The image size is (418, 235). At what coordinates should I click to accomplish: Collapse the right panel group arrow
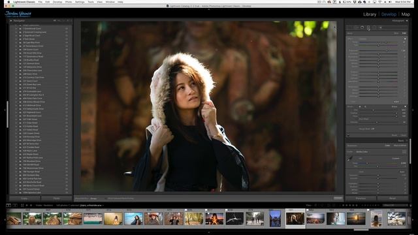pos(413,110)
